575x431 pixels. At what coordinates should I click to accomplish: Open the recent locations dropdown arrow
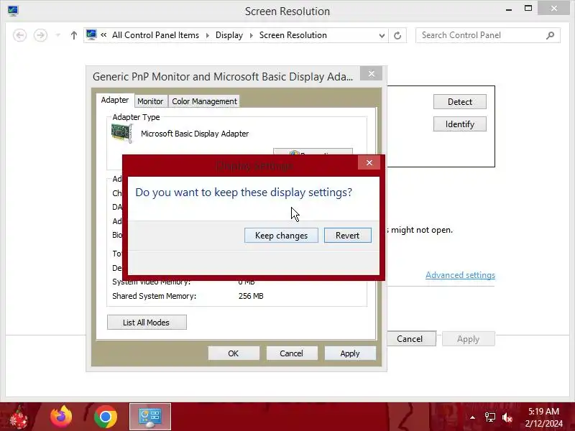pyautogui.click(x=58, y=35)
